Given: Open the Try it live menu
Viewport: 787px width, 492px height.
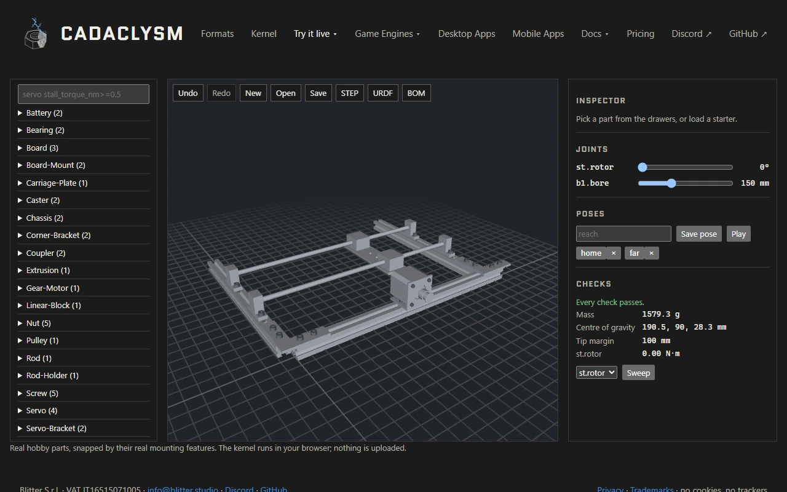Looking at the screenshot, I should (315, 34).
